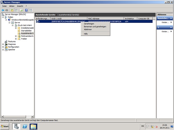Select the Server-Manager (DRUCK) root node
Screen dimensions: 174x130
[x=15, y=14]
